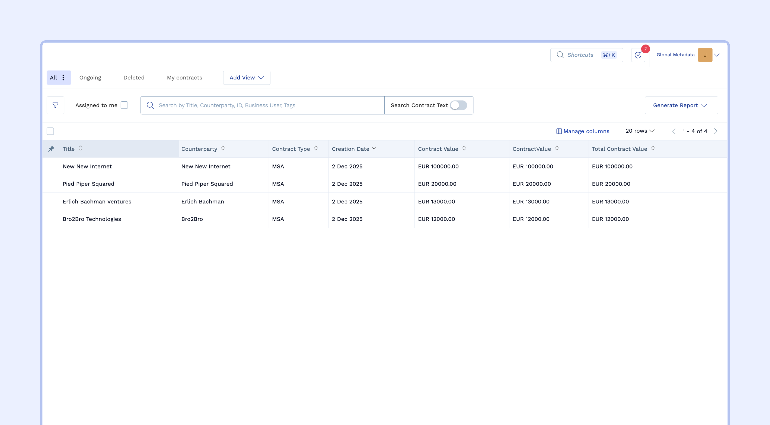The width and height of the screenshot is (770, 425).
Task: Switch to the Ongoing tab
Action: coord(90,78)
